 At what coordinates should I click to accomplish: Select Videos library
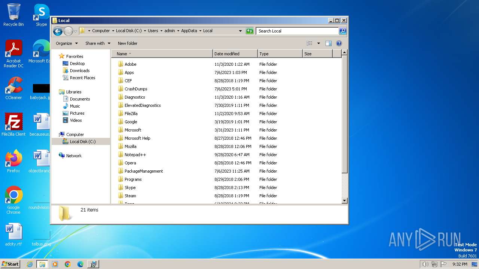tap(76, 120)
